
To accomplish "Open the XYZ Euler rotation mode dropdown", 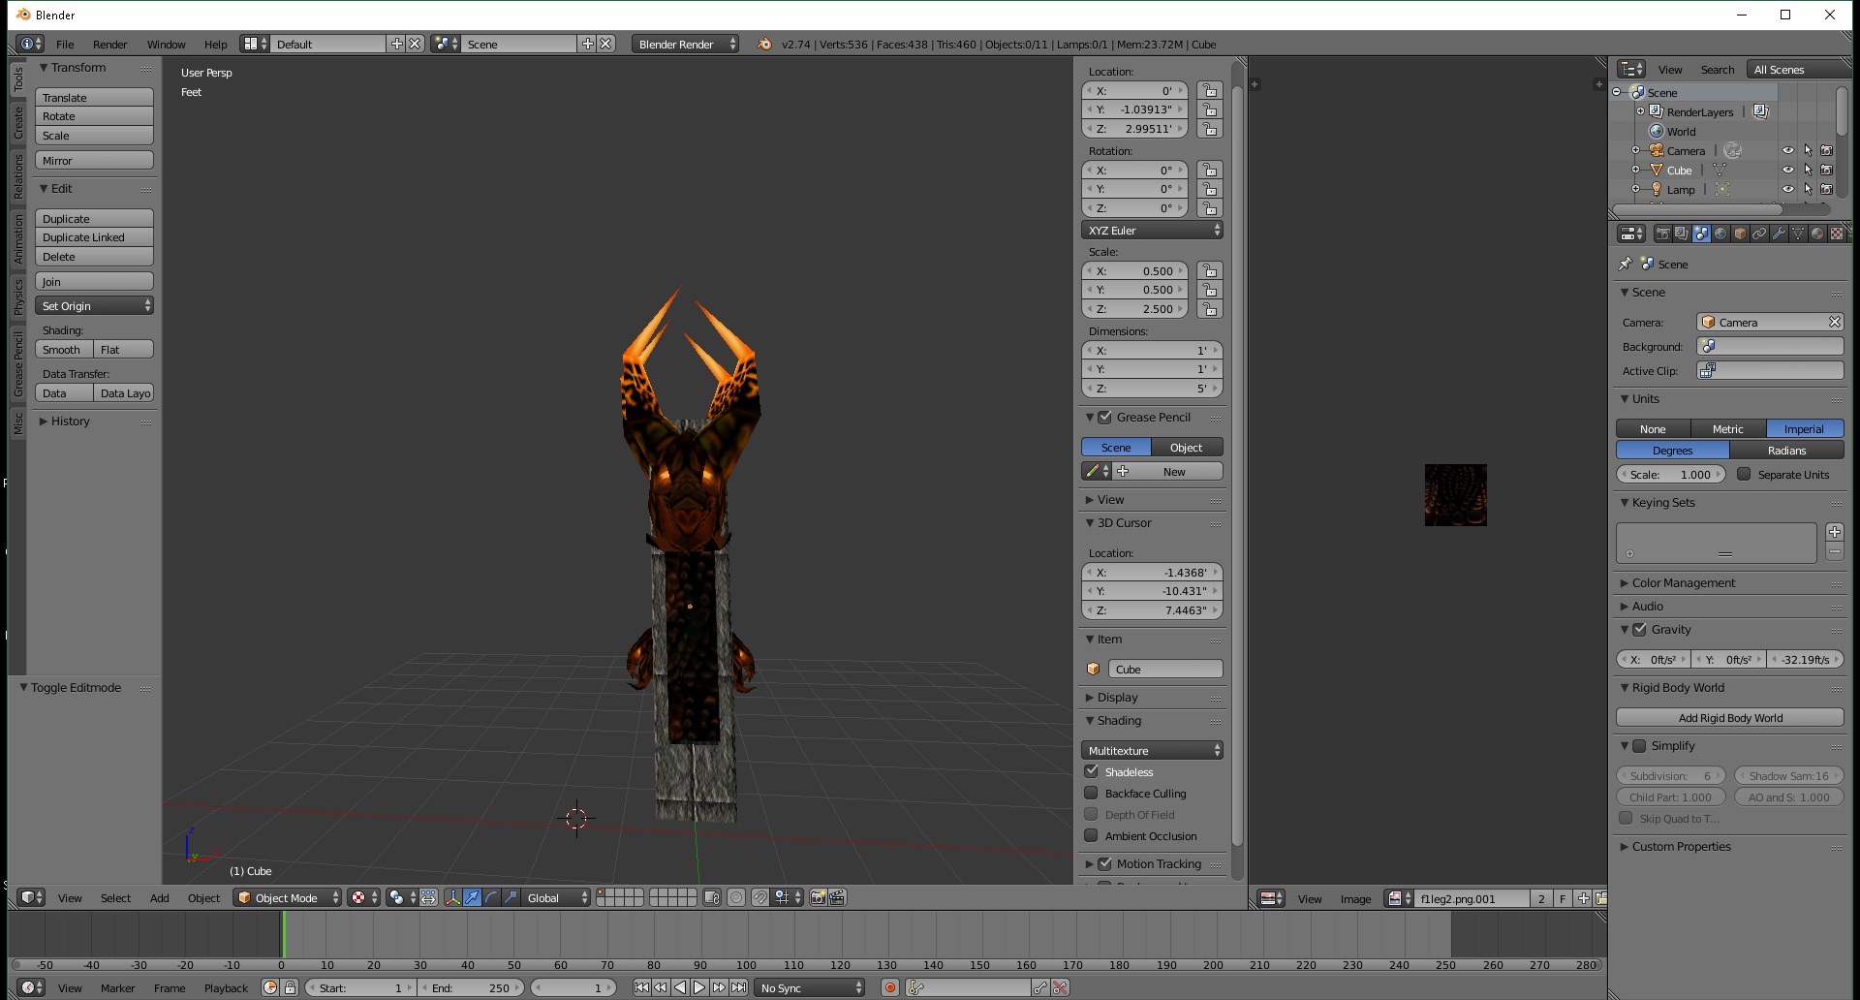I will 1152,231.
